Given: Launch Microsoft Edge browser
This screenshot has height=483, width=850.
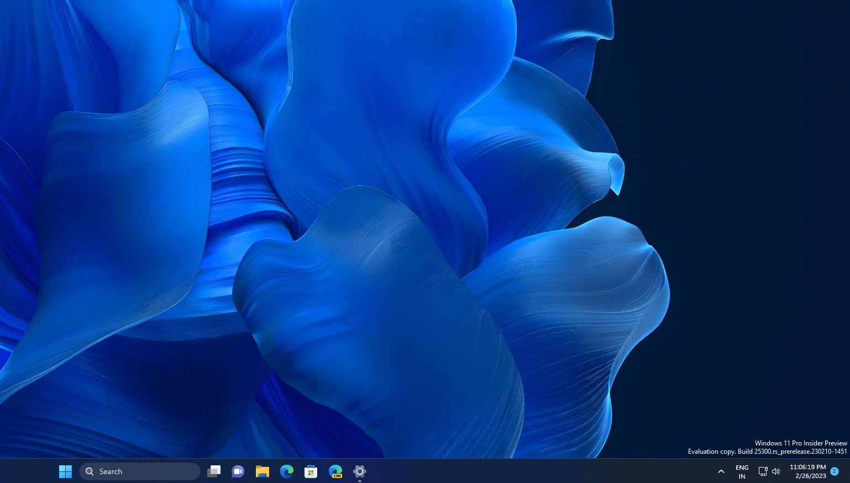Looking at the screenshot, I should 286,471.
